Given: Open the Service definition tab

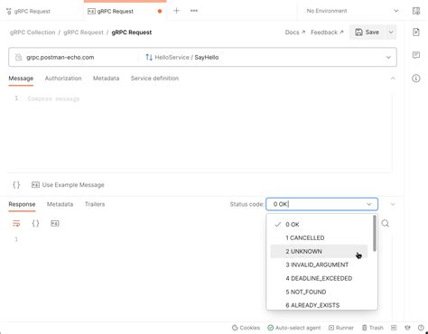Looking at the screenshot, I should pyautogui.click(x=154, y=79).
